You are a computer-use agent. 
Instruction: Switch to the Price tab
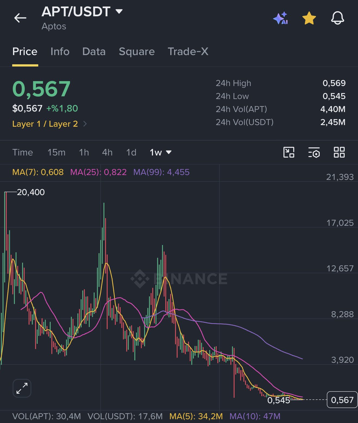click(x=25, y=52)
